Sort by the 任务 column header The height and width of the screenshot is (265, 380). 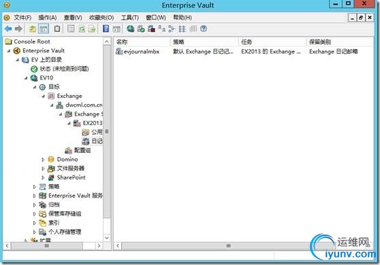(x=272, y=42)
